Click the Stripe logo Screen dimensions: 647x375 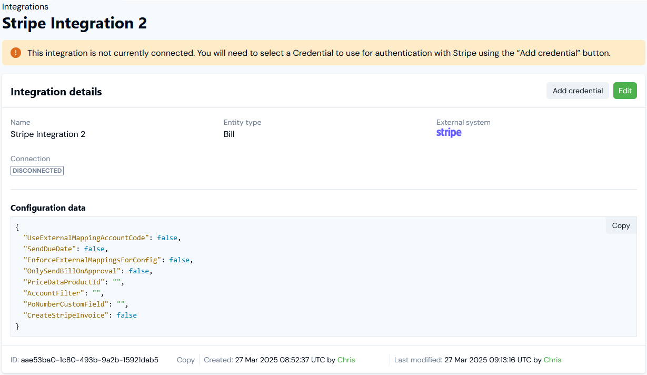click(449, 133)
